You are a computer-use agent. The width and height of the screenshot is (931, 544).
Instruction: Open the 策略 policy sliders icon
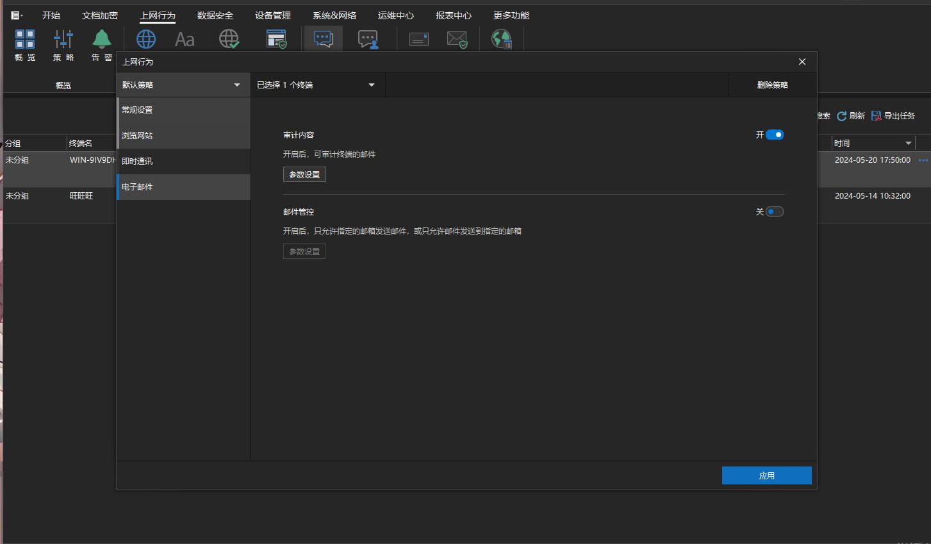(63, 39)
